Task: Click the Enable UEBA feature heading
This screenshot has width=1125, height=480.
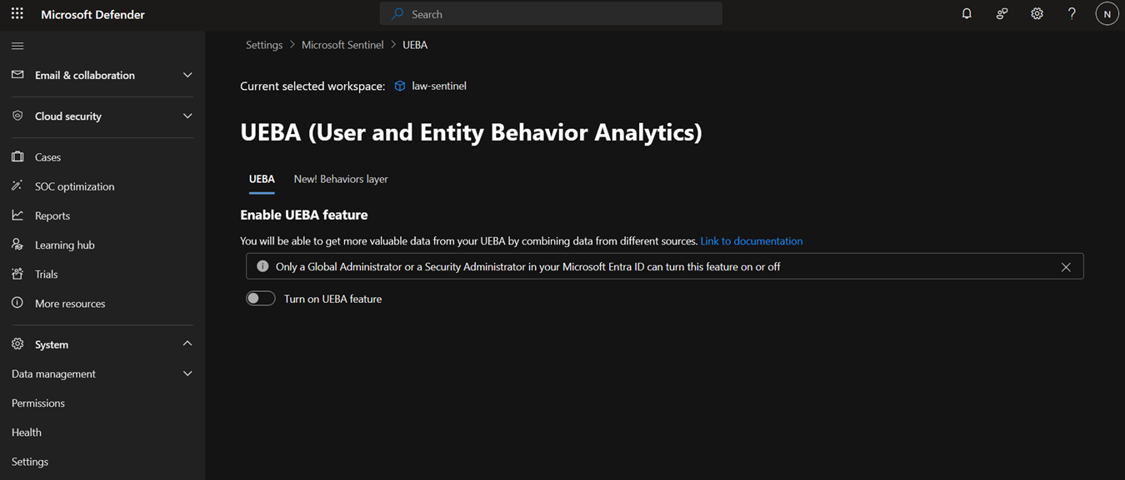Action: [304, 215]
